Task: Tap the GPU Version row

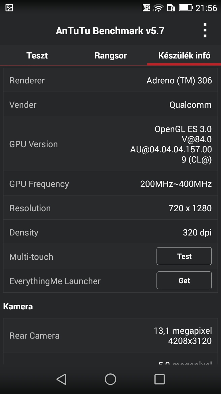Action: [110, 144]
